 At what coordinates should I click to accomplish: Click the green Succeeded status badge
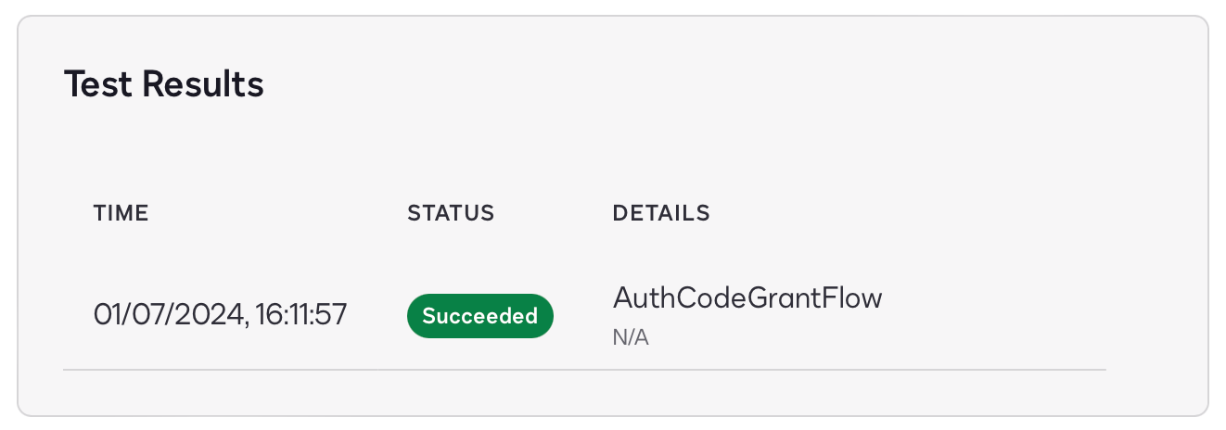coord(479,316)
